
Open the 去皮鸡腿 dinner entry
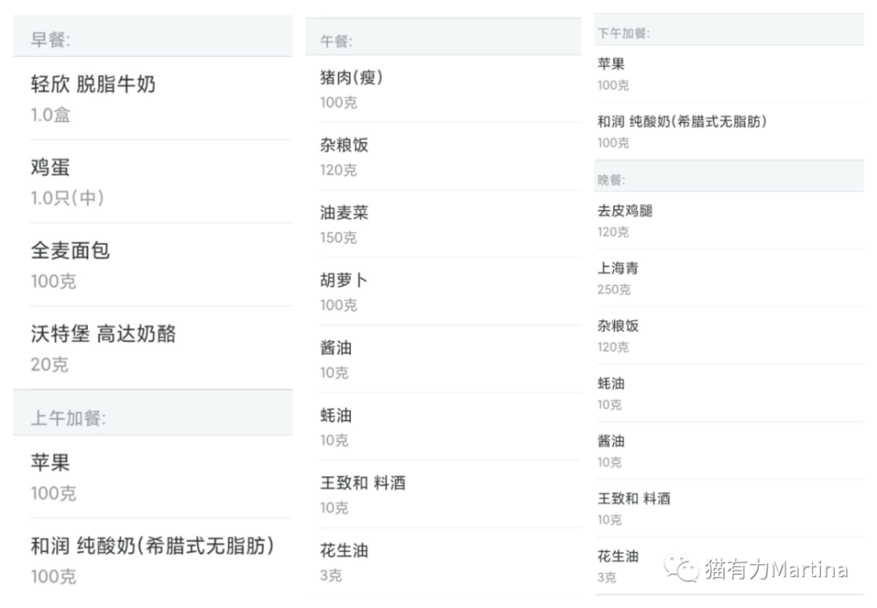tap(729, 220)
